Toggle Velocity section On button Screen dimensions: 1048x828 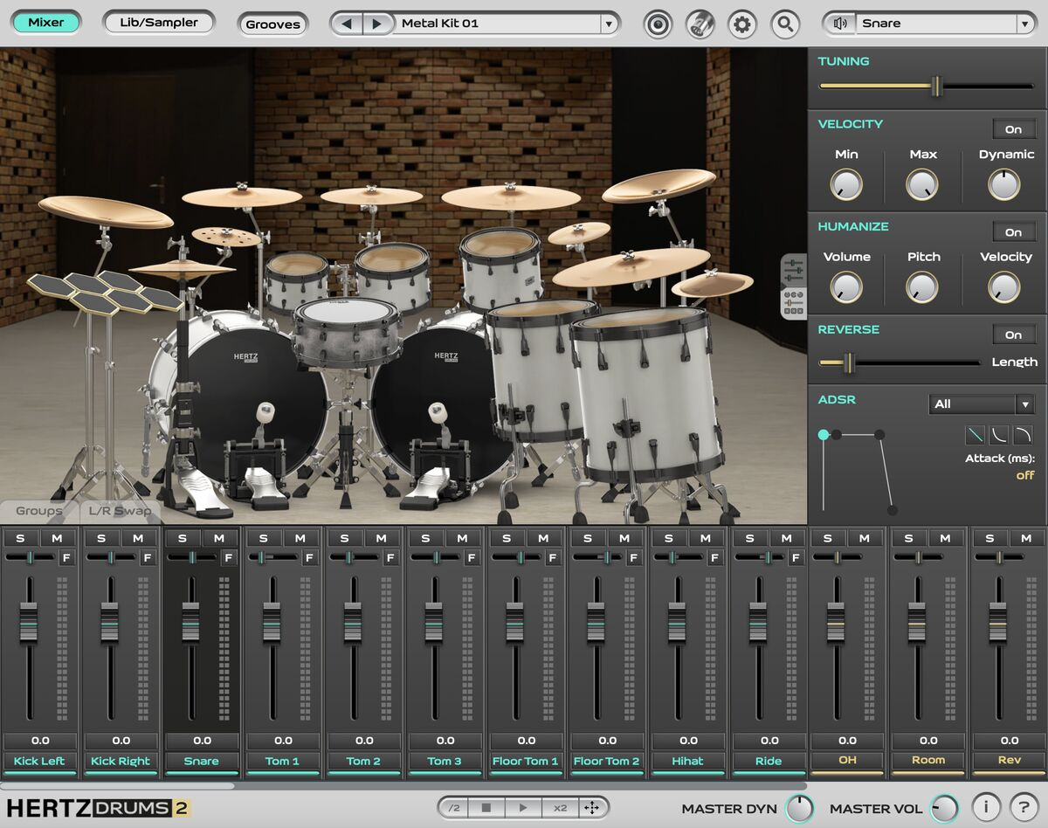(1013, 129)
